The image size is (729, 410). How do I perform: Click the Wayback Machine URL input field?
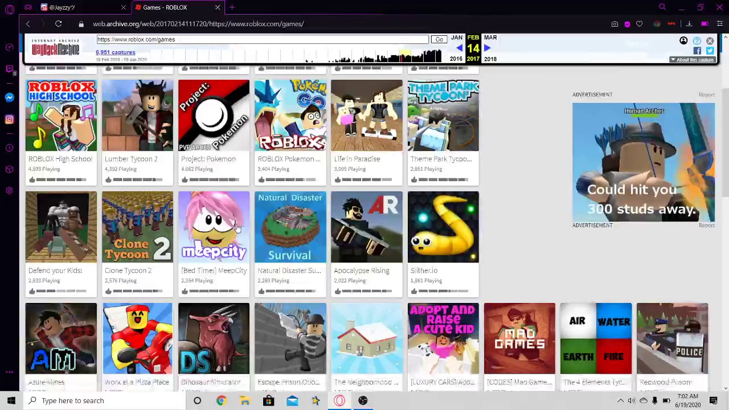(x=263, y=39)
